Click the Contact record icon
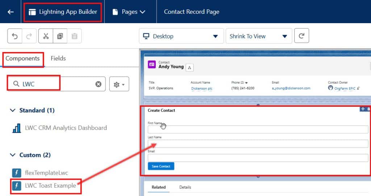The image size is (371, 196). [152, 64]
